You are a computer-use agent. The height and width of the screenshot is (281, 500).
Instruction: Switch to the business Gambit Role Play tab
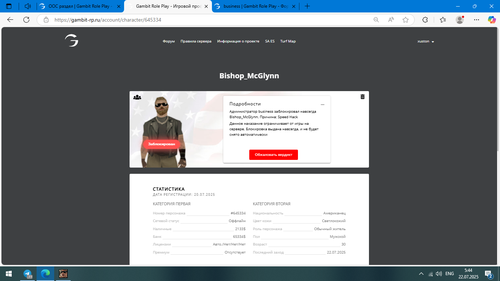[255, 6]
